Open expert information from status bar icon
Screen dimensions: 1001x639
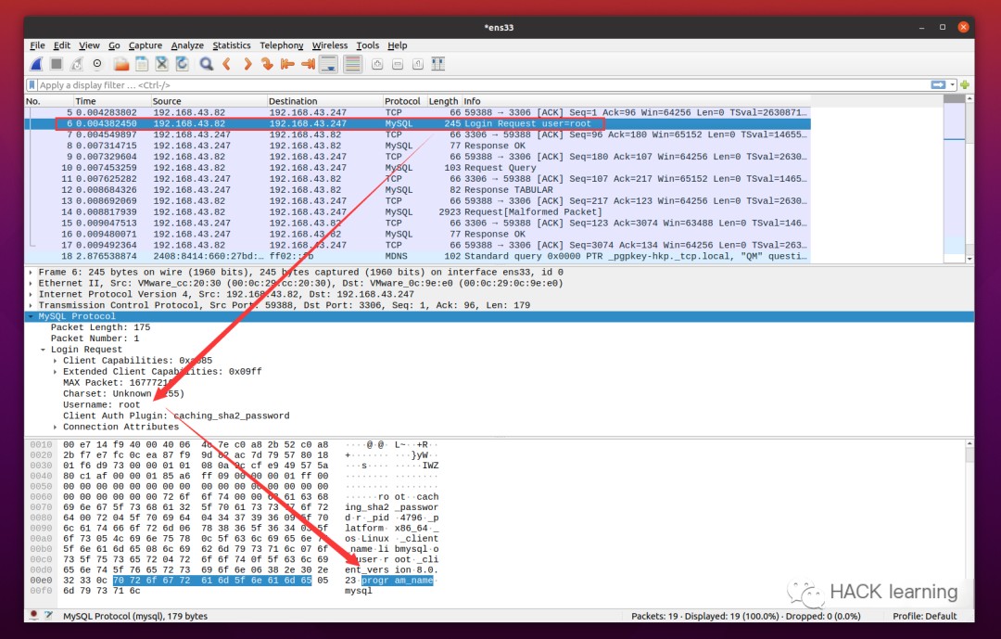tap(34, 616)
